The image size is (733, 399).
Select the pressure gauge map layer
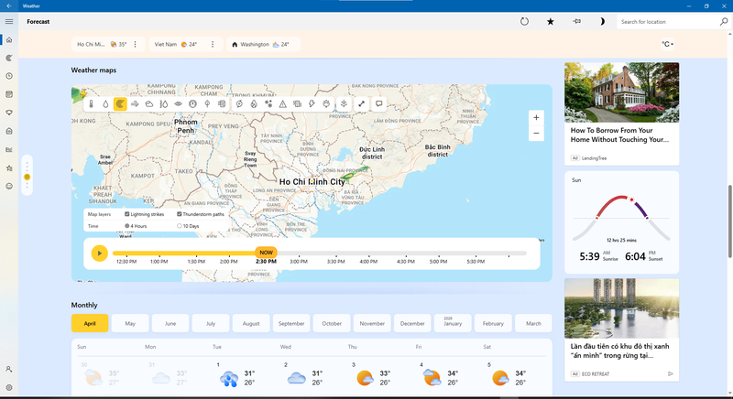(192, 104)
